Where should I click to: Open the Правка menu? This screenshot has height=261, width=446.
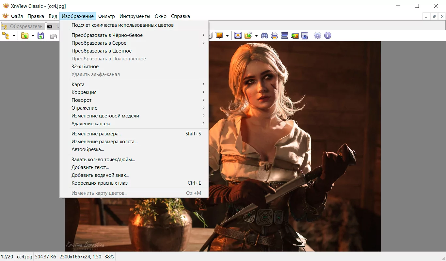click(x=36, y=16)
